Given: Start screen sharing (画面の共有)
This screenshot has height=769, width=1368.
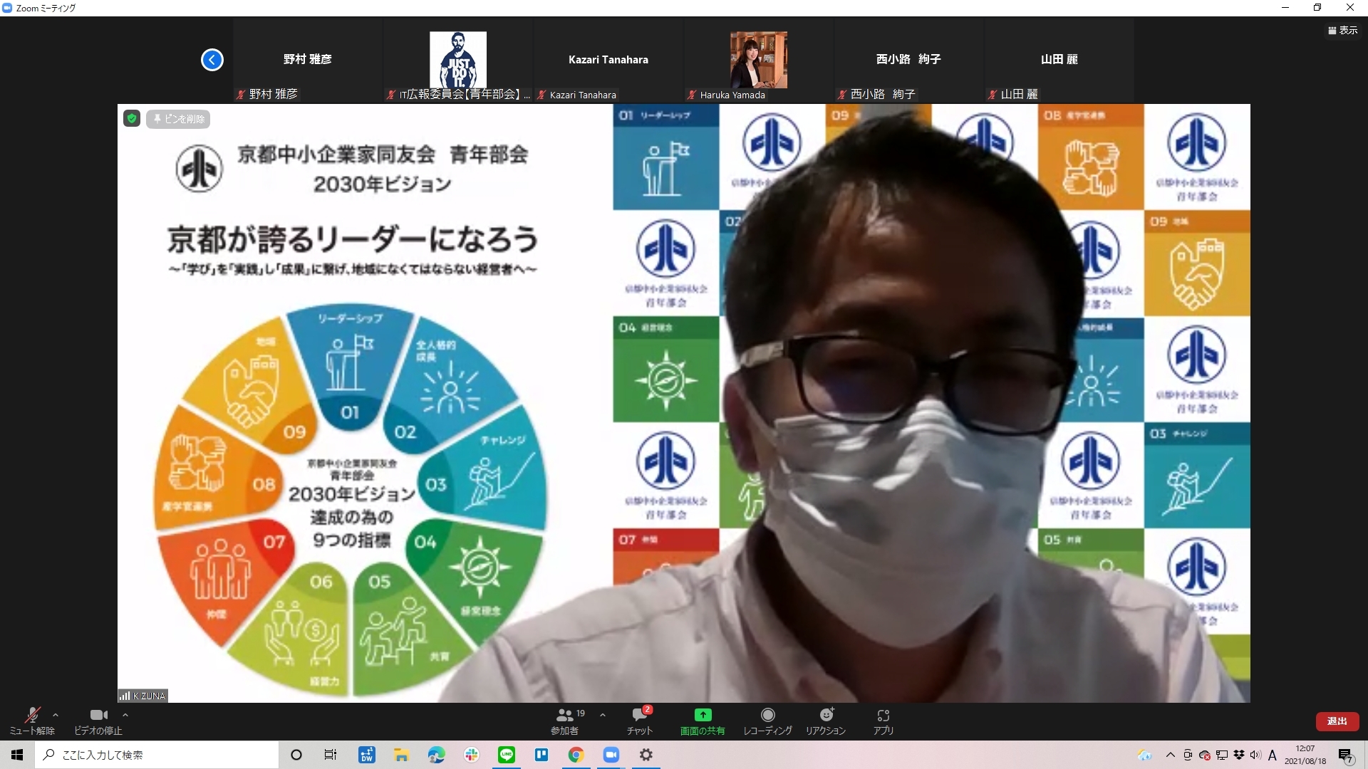Looking at the screenshot, I should tap(703, 721).
